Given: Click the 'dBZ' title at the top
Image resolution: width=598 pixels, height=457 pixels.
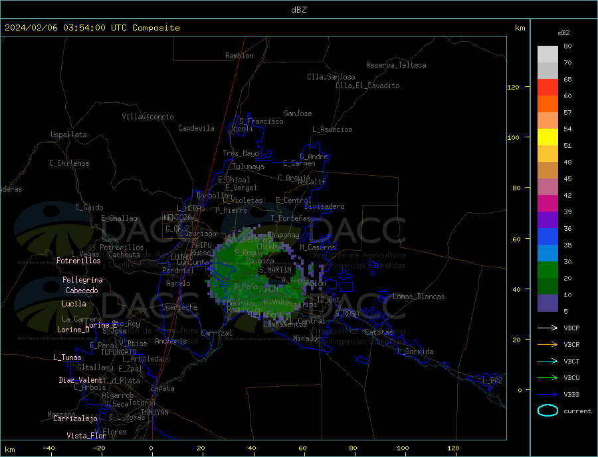Looking at the screenshot, I should [x=298, y=10].
